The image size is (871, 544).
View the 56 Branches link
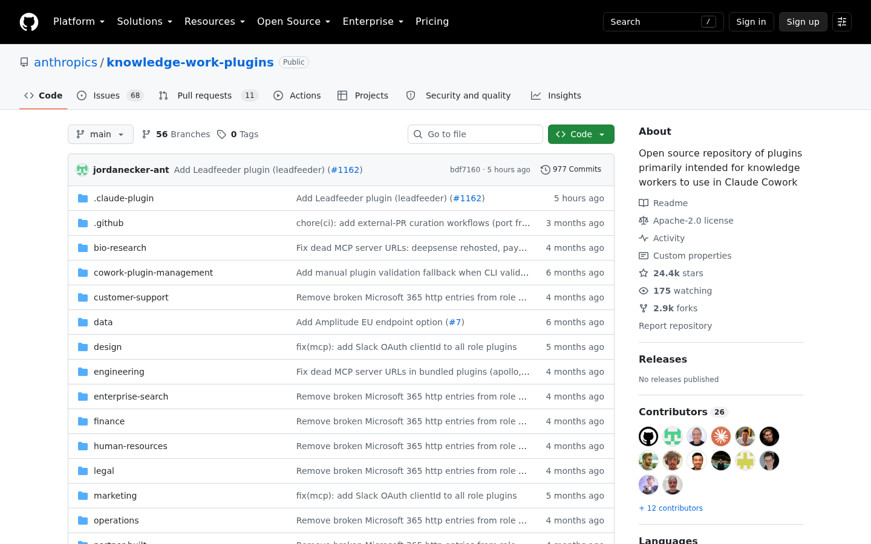click(176, 134)
